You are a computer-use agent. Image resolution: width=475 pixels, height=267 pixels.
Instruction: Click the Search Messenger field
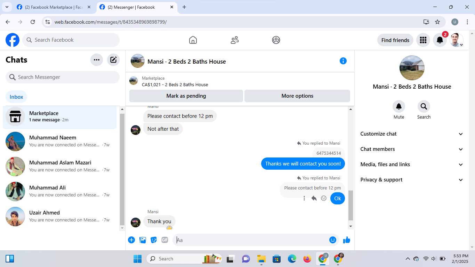63,77
